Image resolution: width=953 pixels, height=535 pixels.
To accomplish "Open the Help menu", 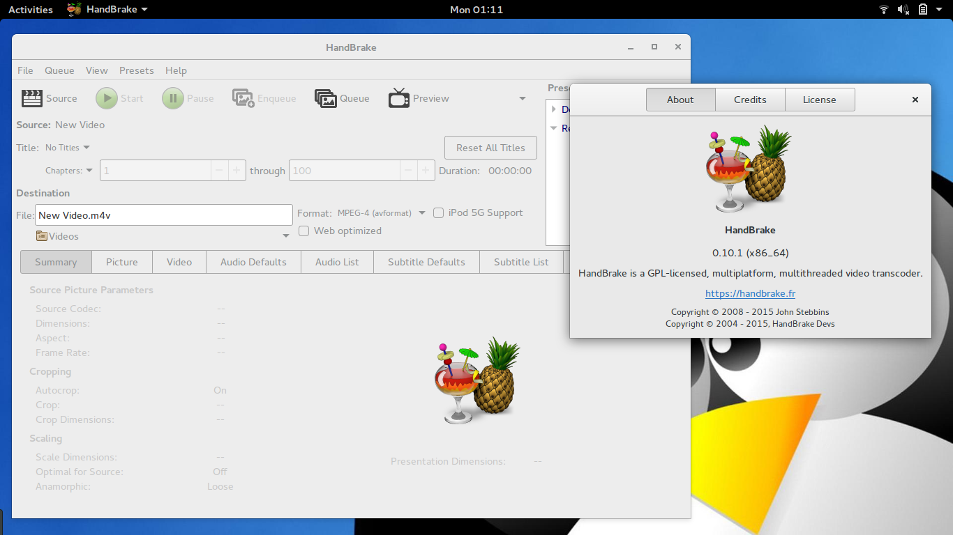I will pyautogui.click(x=176, y=70).
